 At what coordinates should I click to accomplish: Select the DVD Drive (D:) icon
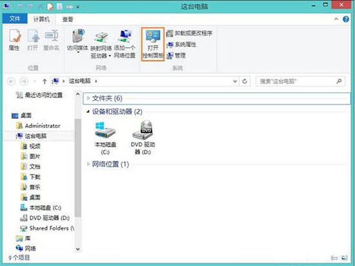(143, 138)
